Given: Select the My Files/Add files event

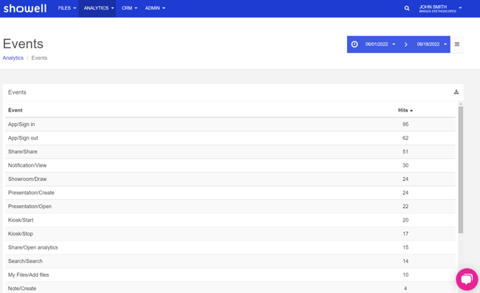Looking at the screenshot, I should click(230, 275).
